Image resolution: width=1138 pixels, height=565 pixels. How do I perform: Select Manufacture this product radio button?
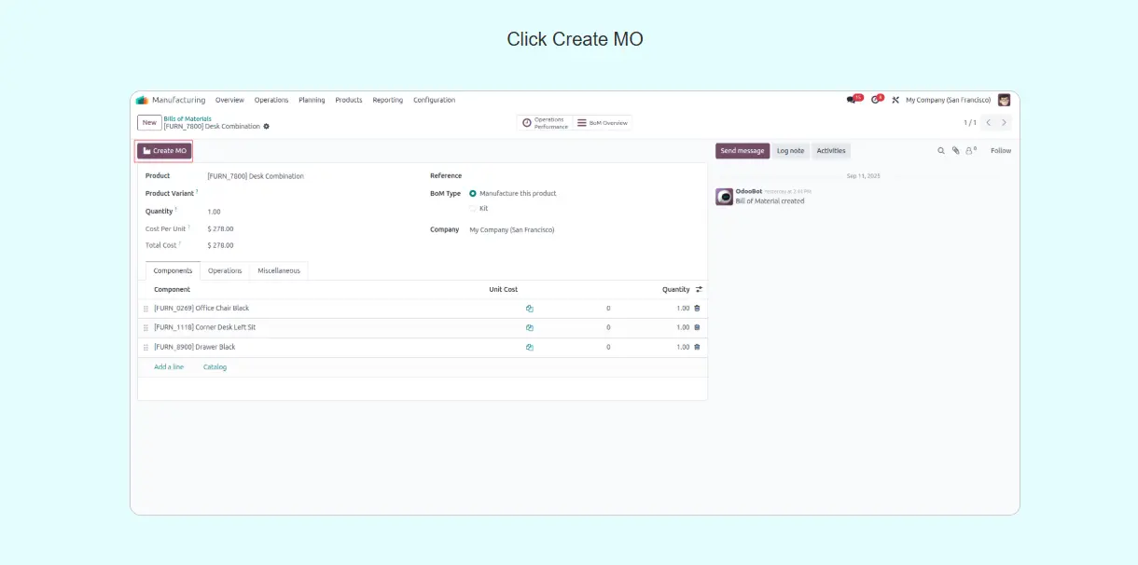[473, 193]
